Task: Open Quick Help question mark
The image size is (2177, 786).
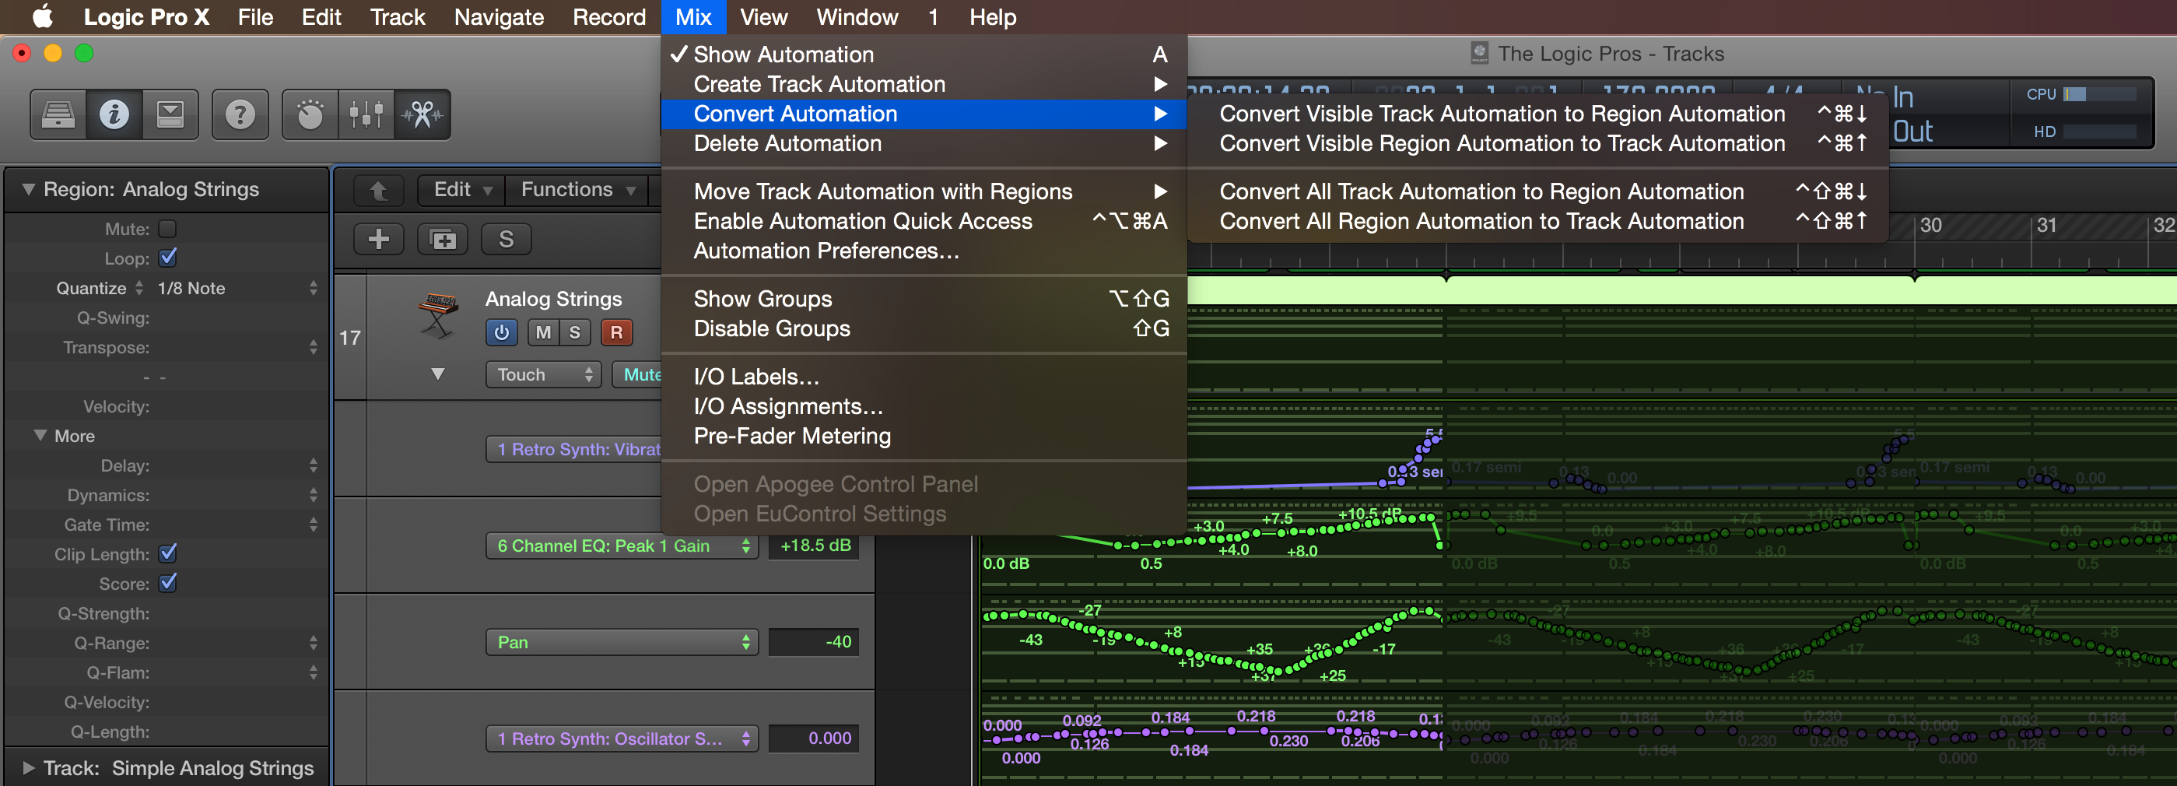Action: (x=240, y=114)
